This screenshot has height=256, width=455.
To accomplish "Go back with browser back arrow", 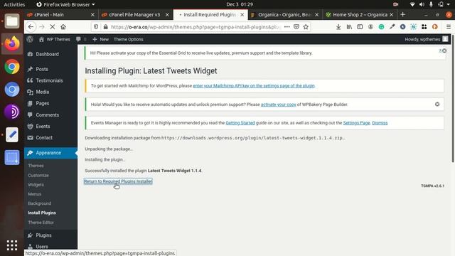I will pyautogui.click(x=31, y=27).
